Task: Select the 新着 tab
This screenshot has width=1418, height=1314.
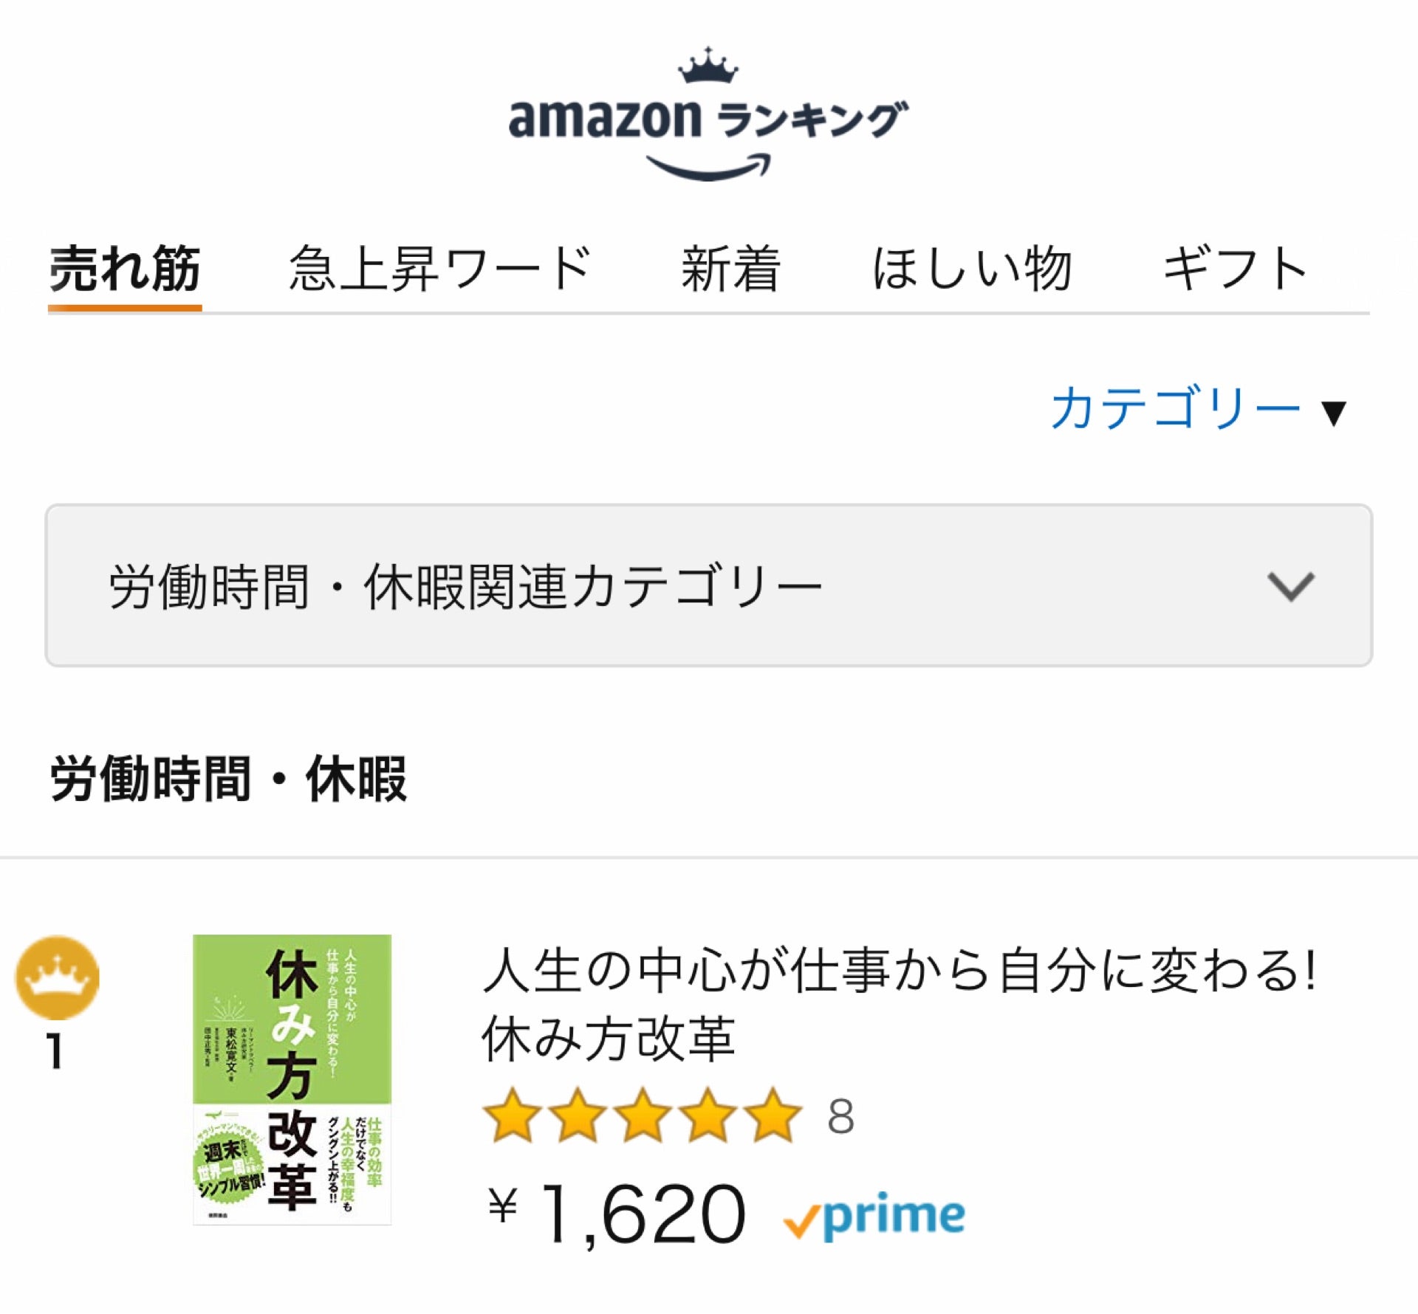Action: 730,269
